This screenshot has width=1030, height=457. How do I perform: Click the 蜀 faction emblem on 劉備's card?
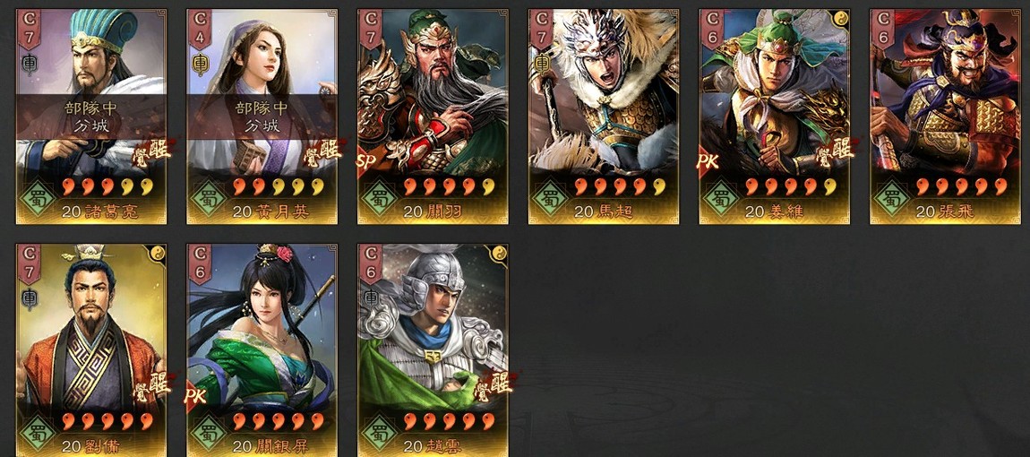click(38, 432)
